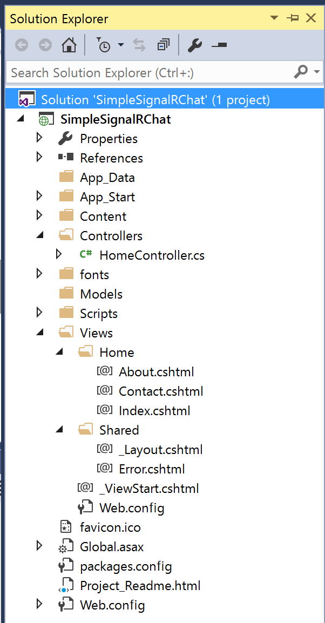This screenshot has width=325, height=623.
Task: Expand the Scripts folder
Action: click(x=39, y=313)
